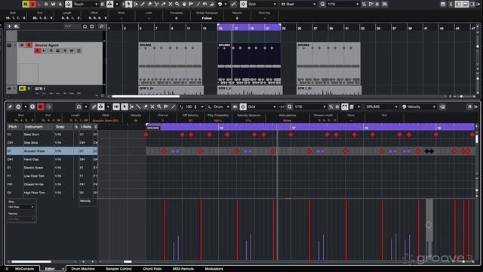The width and height of the screenshot is (483, 272).
Task: Open the Velocity event color dropdown
Action: [419, 107]
